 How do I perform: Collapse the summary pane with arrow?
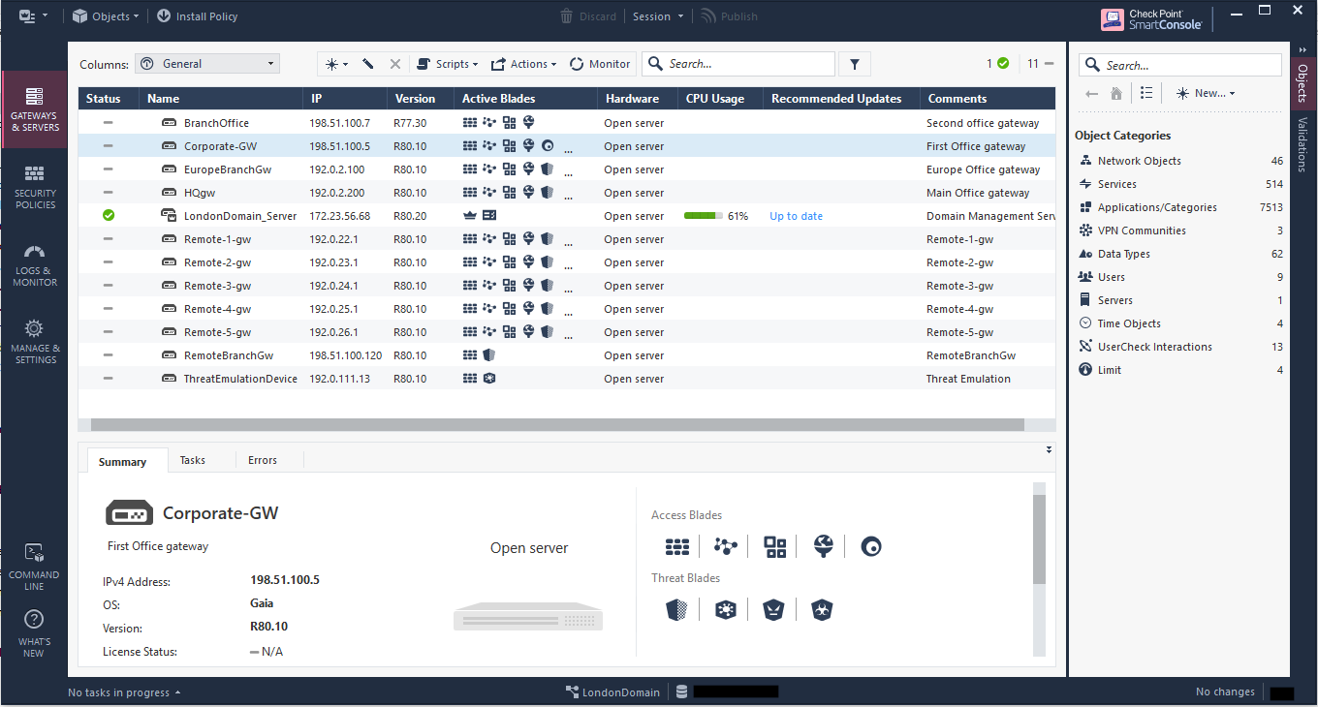point(1049,449)
